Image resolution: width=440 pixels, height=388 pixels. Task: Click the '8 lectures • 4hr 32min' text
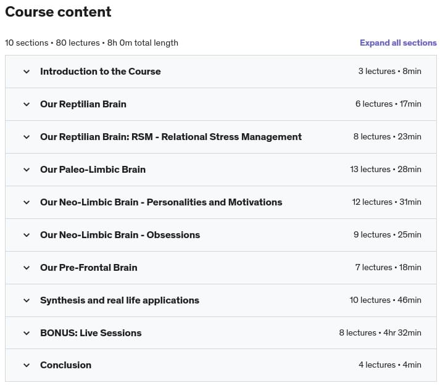pos(380,332)
